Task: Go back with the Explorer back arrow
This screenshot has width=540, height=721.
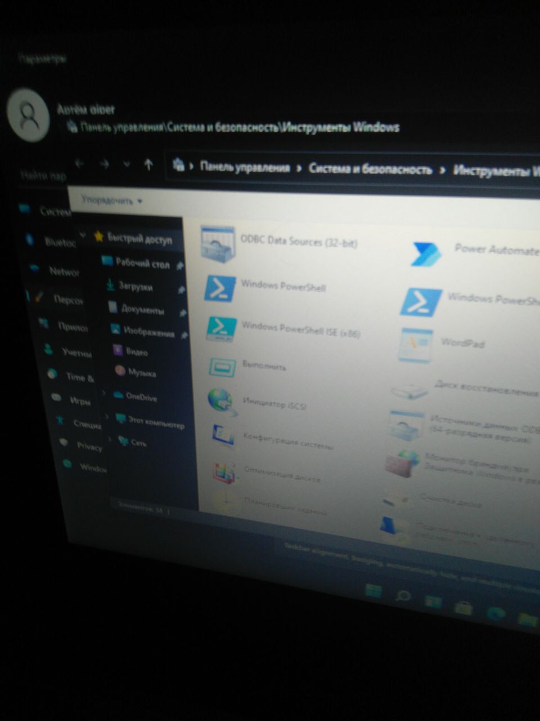Action: [x=80, y=163]
